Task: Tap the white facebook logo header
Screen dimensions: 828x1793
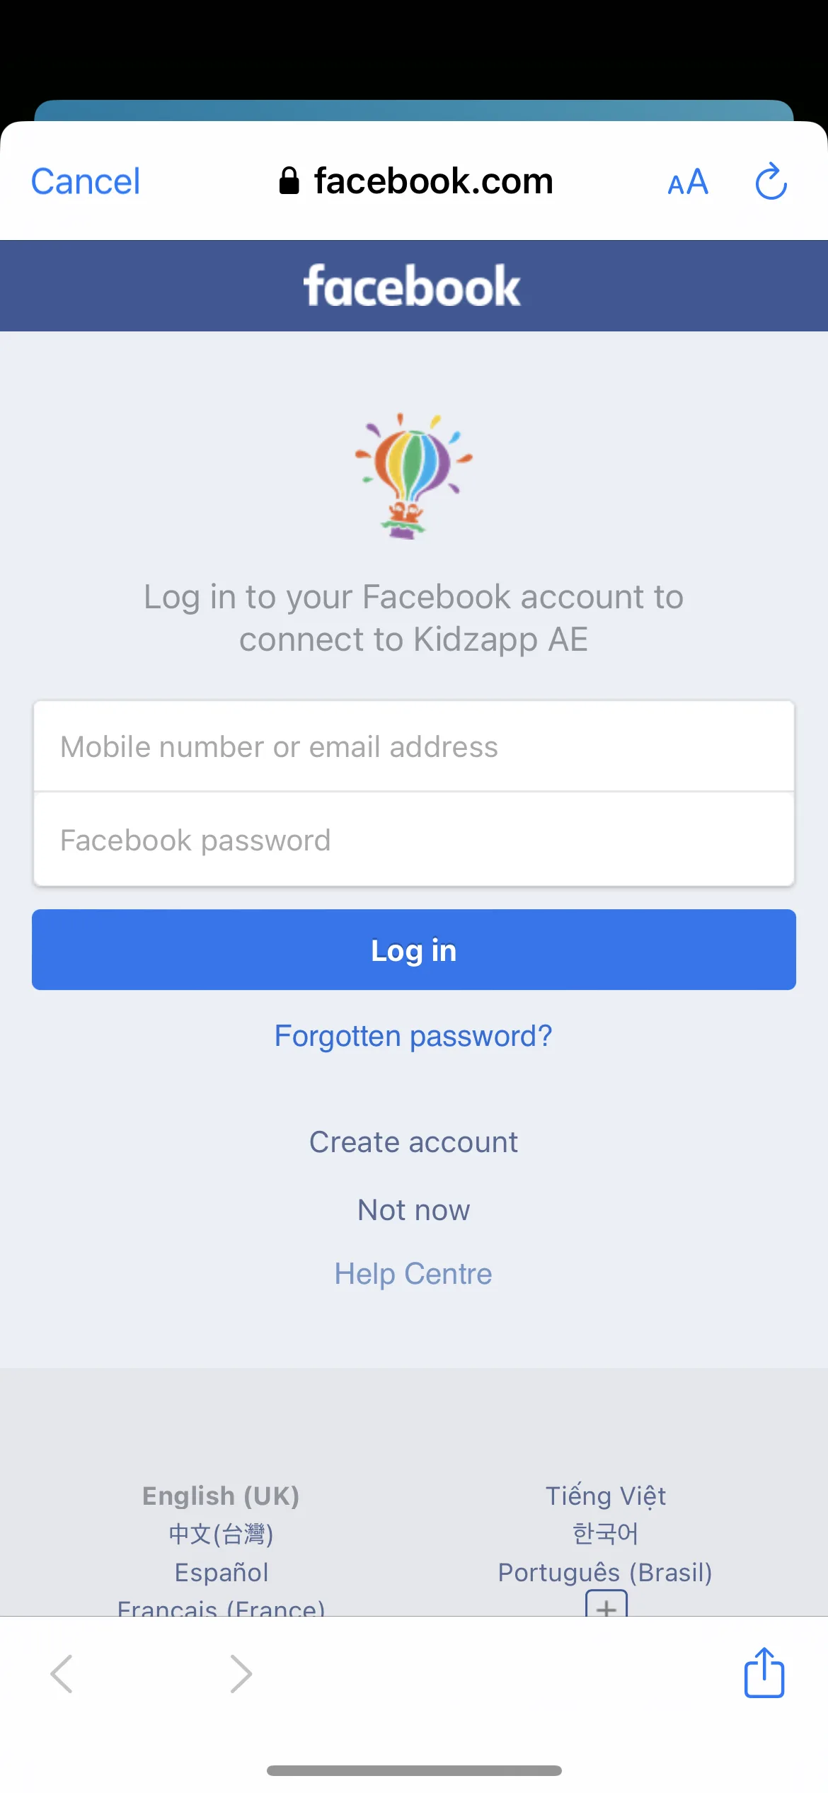Action: [x=413, y=286]
